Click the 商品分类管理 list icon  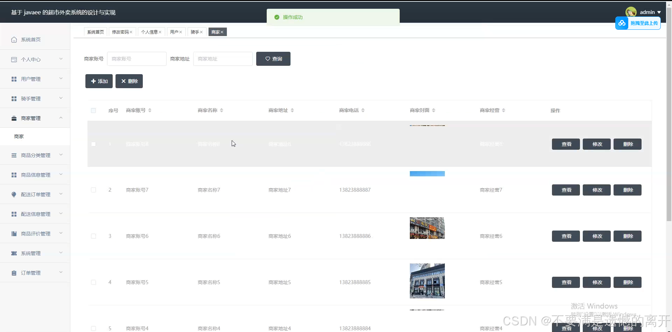point(14,155)
